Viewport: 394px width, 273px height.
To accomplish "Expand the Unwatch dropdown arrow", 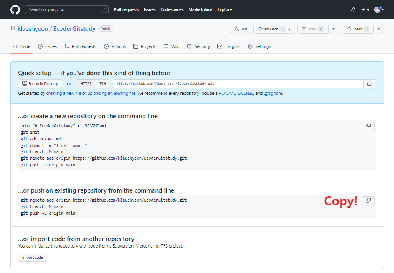I will coord(290,29).
